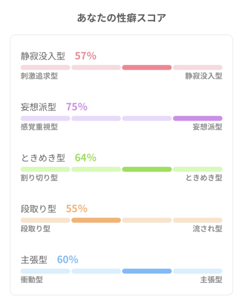Click the 60% blue score
The image size is (243, 308).
click(67, 259)
